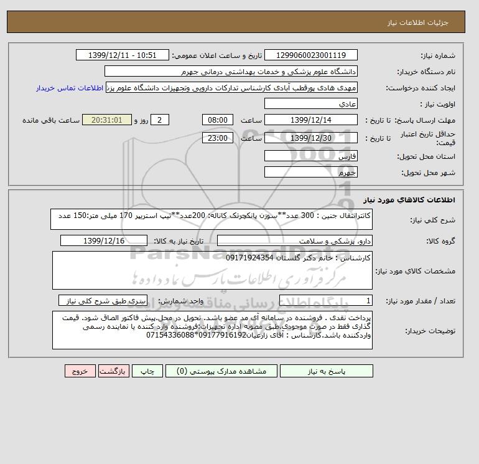Open مشاهده مدارک پیوستی (0) button
Viewport: 479px width, 464px height.
click(221, 371)
